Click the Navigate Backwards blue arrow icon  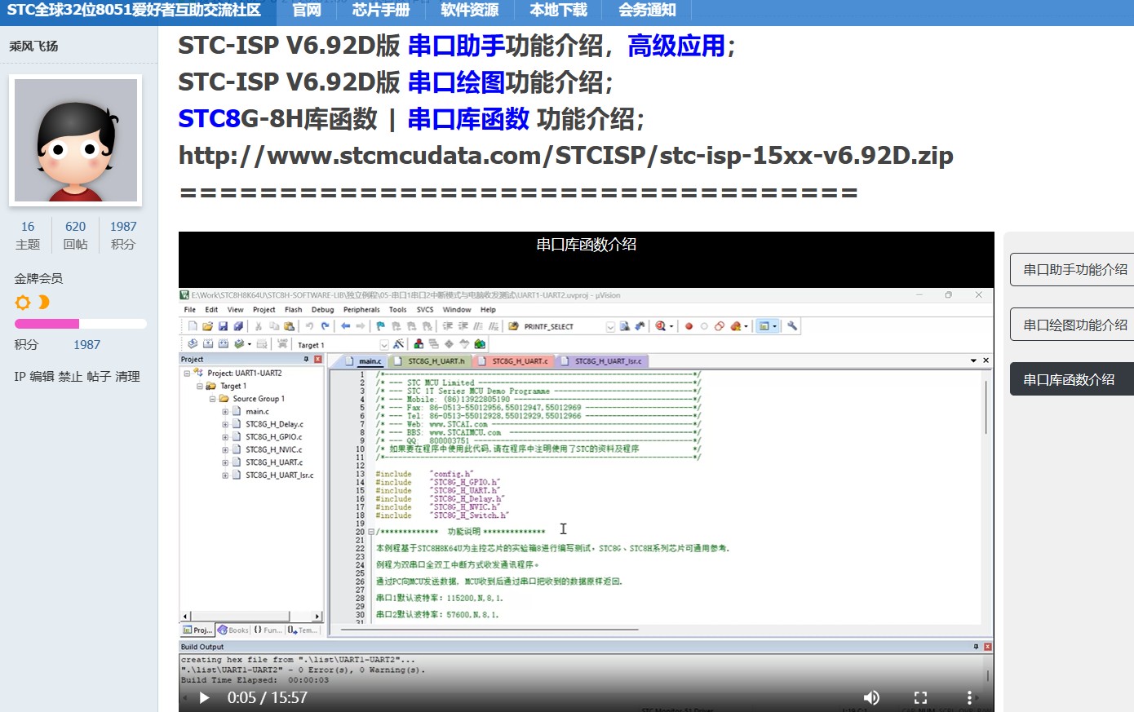[x=345, y=326]
